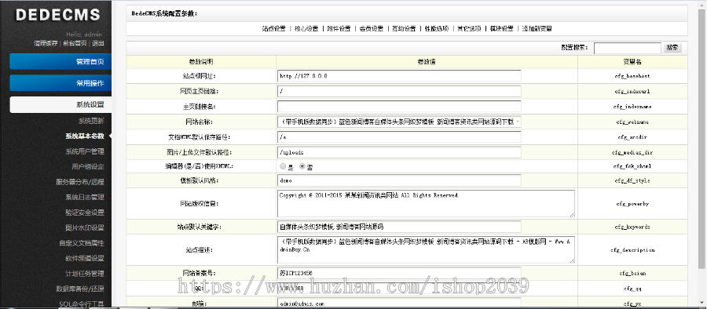Open the 性能选项 settings tab
Viewport: 707px width, 309px height.
click(x=437, y=28)
